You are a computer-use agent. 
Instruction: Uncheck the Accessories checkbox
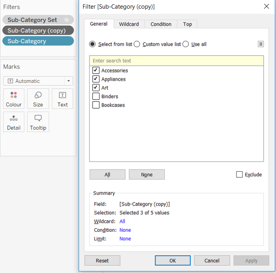click(x=96, y=71)
